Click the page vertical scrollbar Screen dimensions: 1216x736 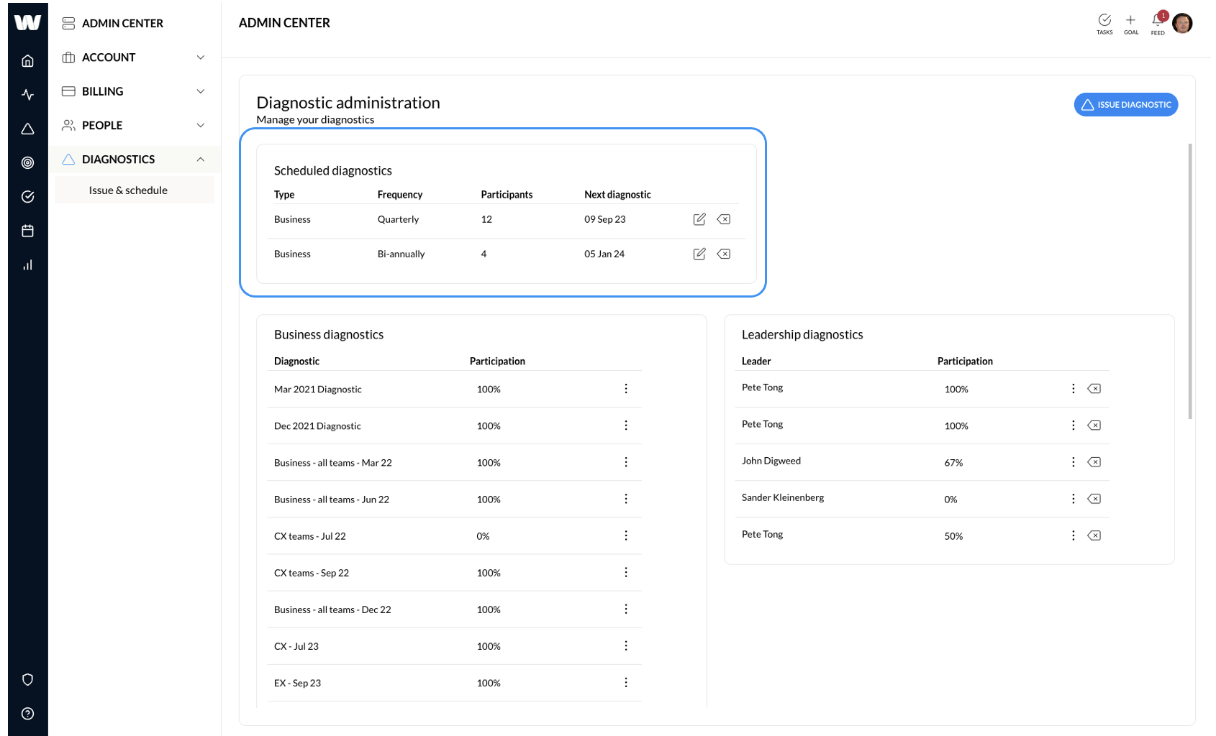[x=1190, y=282]
